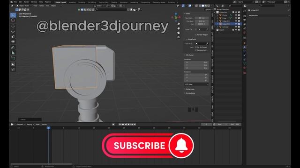Toggle the camera view icon
The height and width of the screenshot is (168, 300).
[x=179, y=33]
